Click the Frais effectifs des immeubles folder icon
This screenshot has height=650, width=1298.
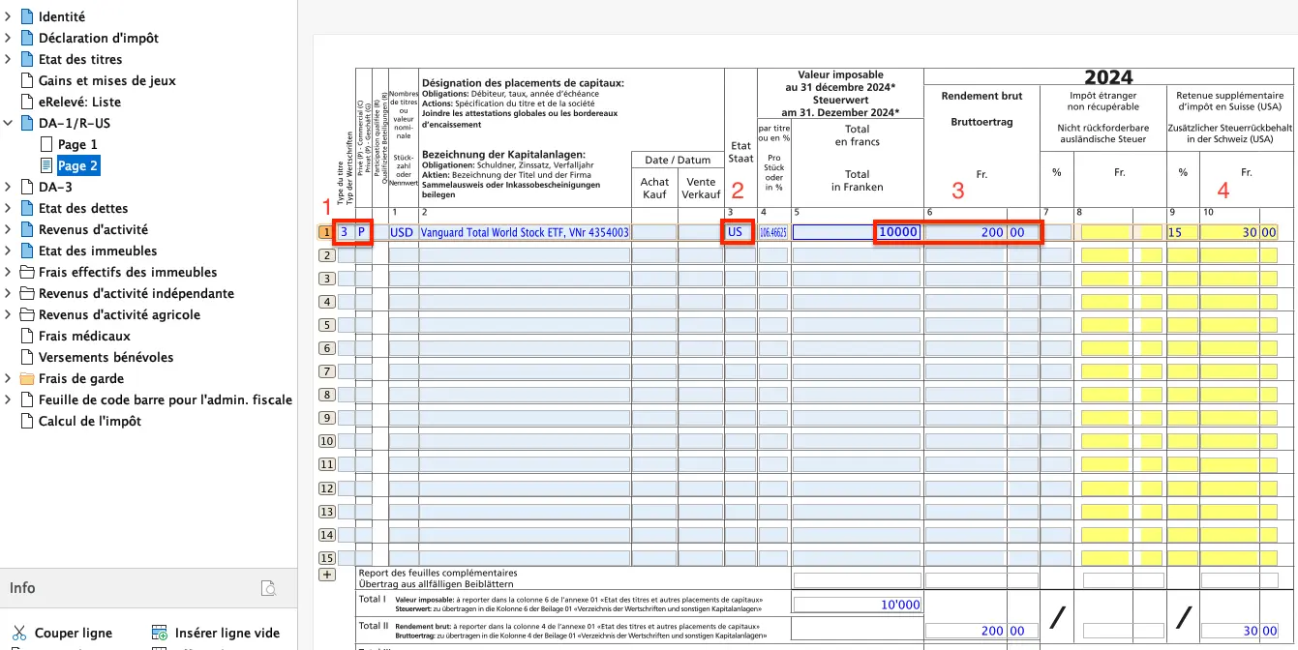pos(27,273)
